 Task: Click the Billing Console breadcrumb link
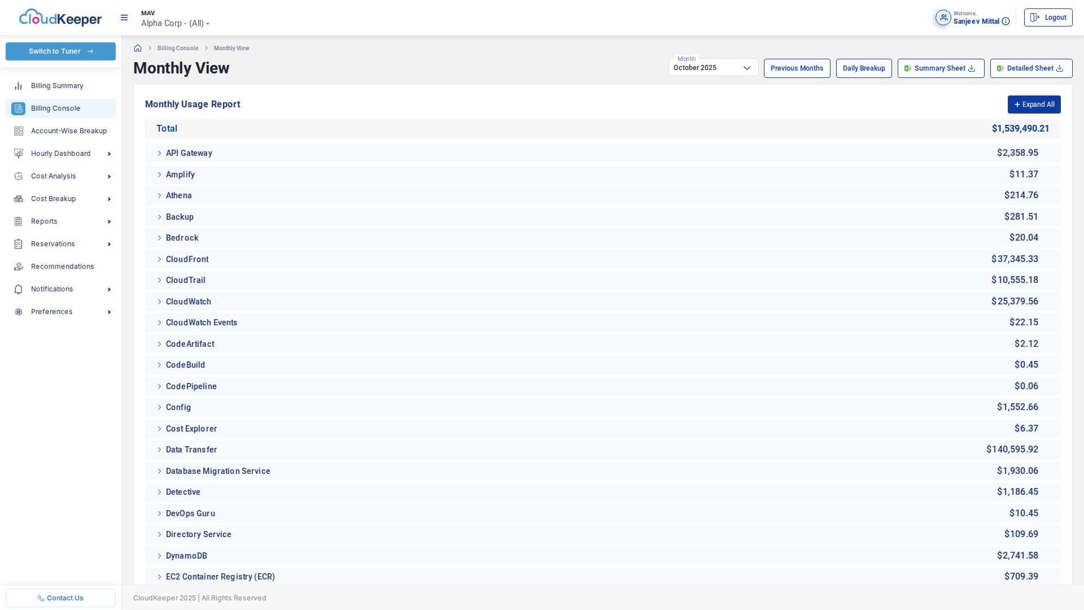tap(178, 48)
